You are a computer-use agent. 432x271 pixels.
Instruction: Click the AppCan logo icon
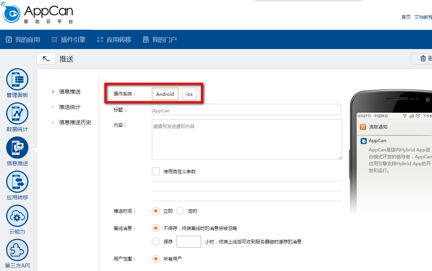(11, 12)
